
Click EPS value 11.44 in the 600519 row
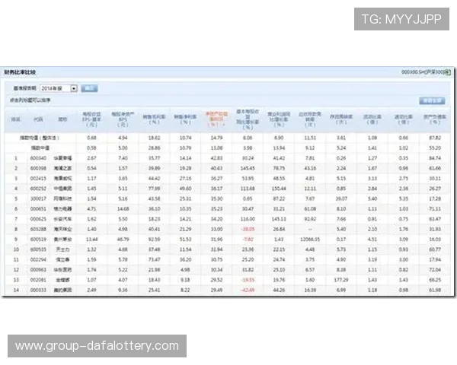coord(91,240)
